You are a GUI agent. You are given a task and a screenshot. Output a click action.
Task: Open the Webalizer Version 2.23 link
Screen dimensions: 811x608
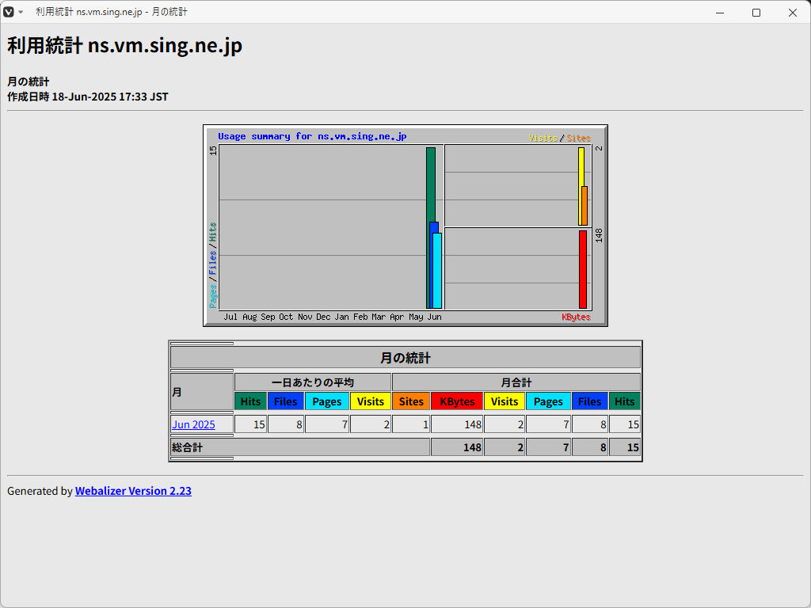133,491
